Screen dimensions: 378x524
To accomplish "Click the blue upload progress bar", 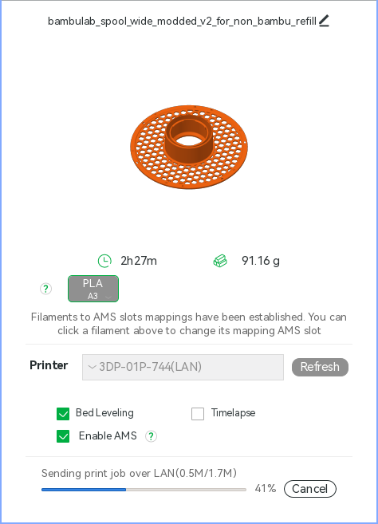I will tap(144, 490).
